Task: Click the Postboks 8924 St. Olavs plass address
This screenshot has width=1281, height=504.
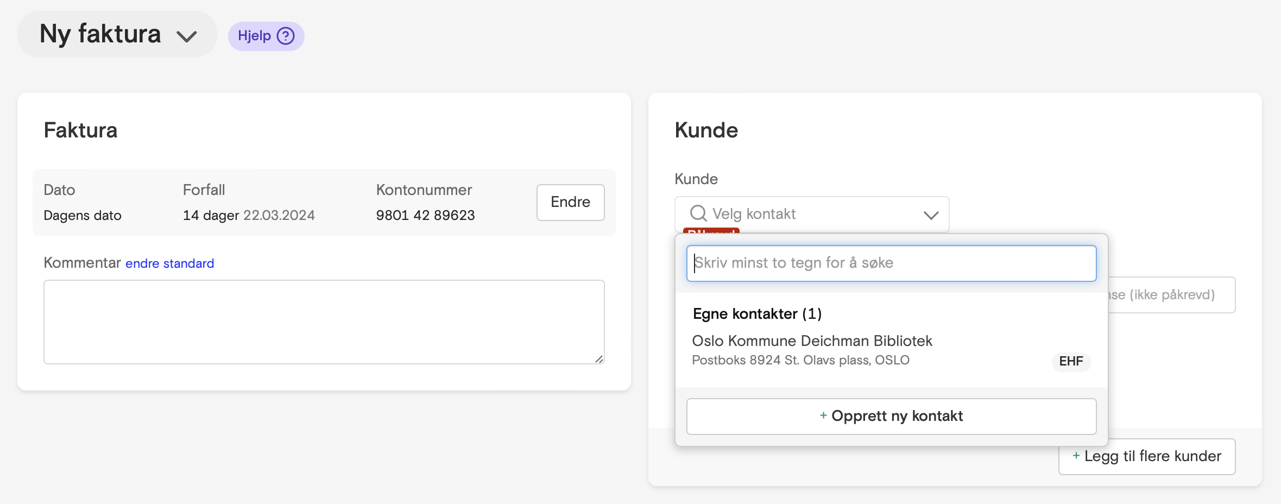Action: tap(800, 360)
